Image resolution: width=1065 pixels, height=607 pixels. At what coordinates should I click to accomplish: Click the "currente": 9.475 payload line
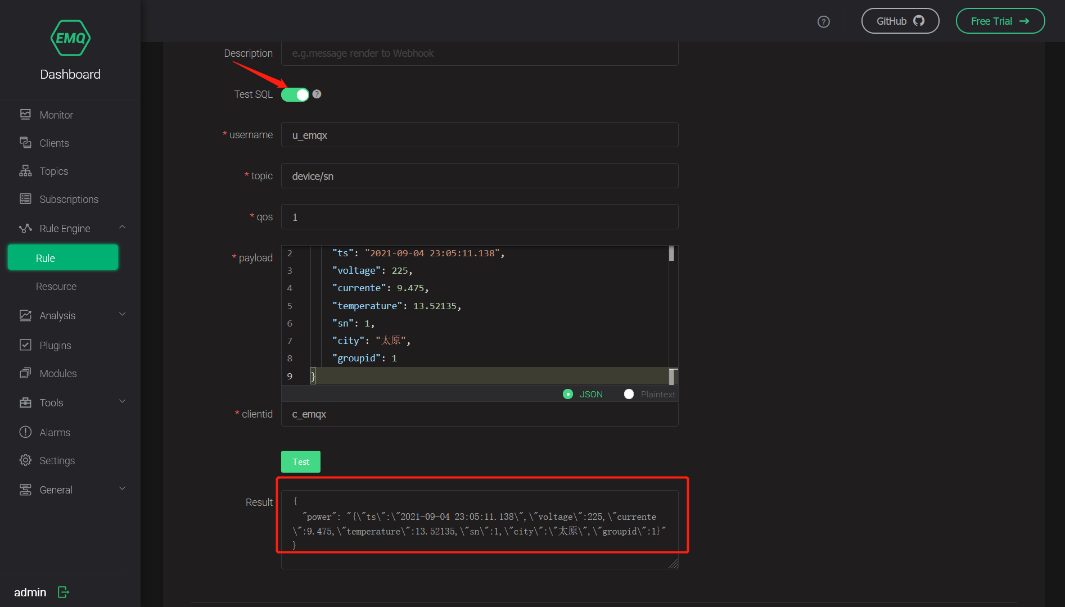coord(380,288)
